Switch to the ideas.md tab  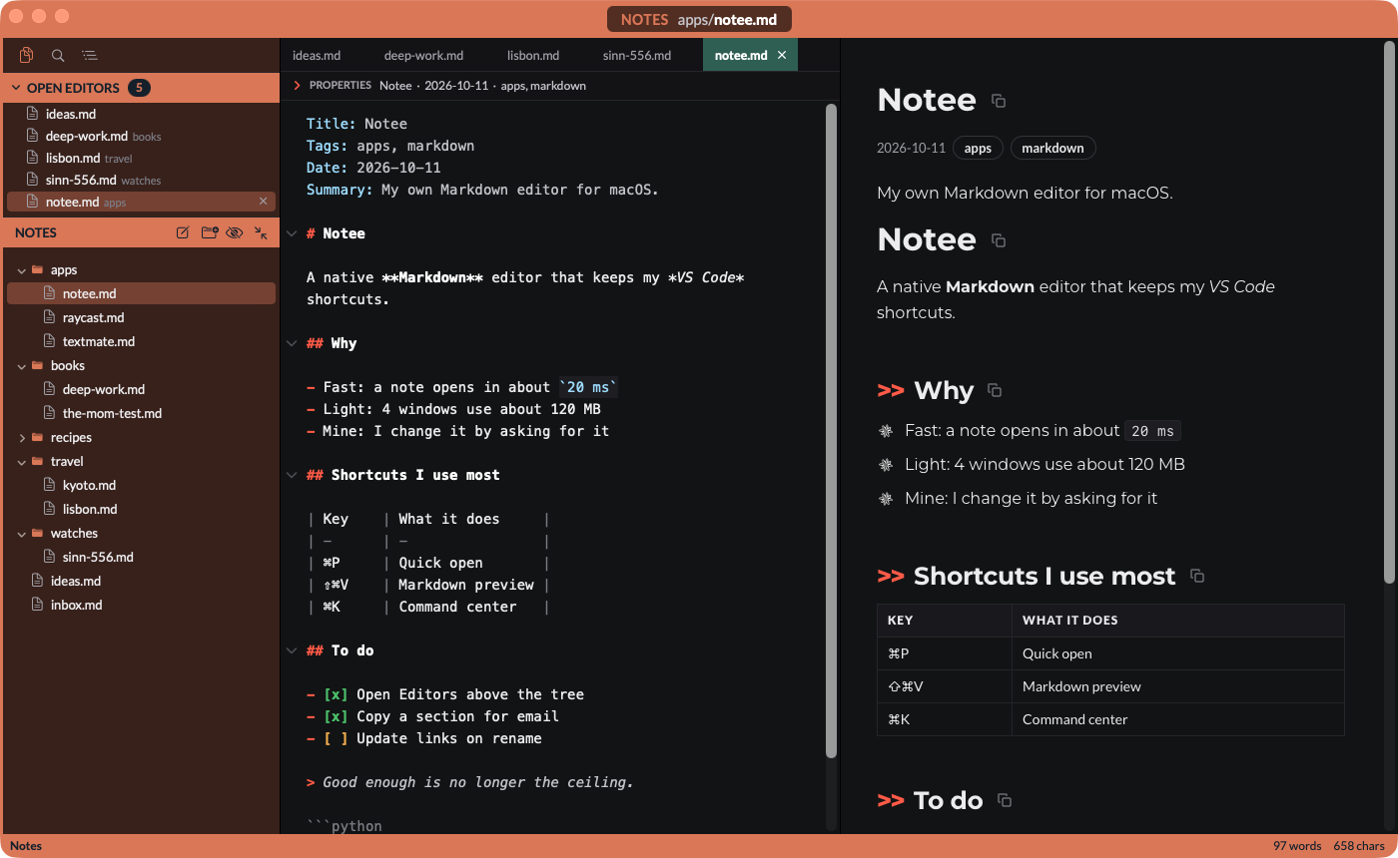pyautogui.click(x=317, y=55)
